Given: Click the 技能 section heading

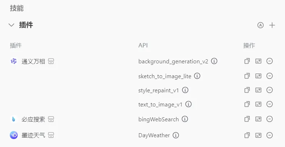Looking at the screenshot, I should point(17,8).
